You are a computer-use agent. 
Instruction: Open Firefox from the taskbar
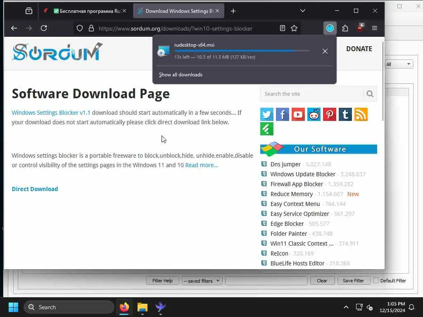coord(124,307)
